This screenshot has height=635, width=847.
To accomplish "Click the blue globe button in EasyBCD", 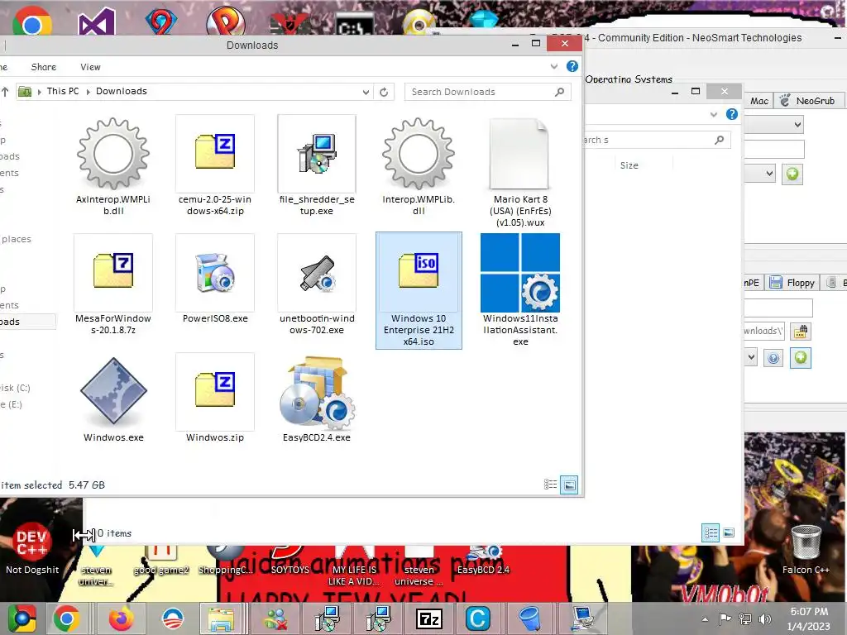I will pos(773,358).
